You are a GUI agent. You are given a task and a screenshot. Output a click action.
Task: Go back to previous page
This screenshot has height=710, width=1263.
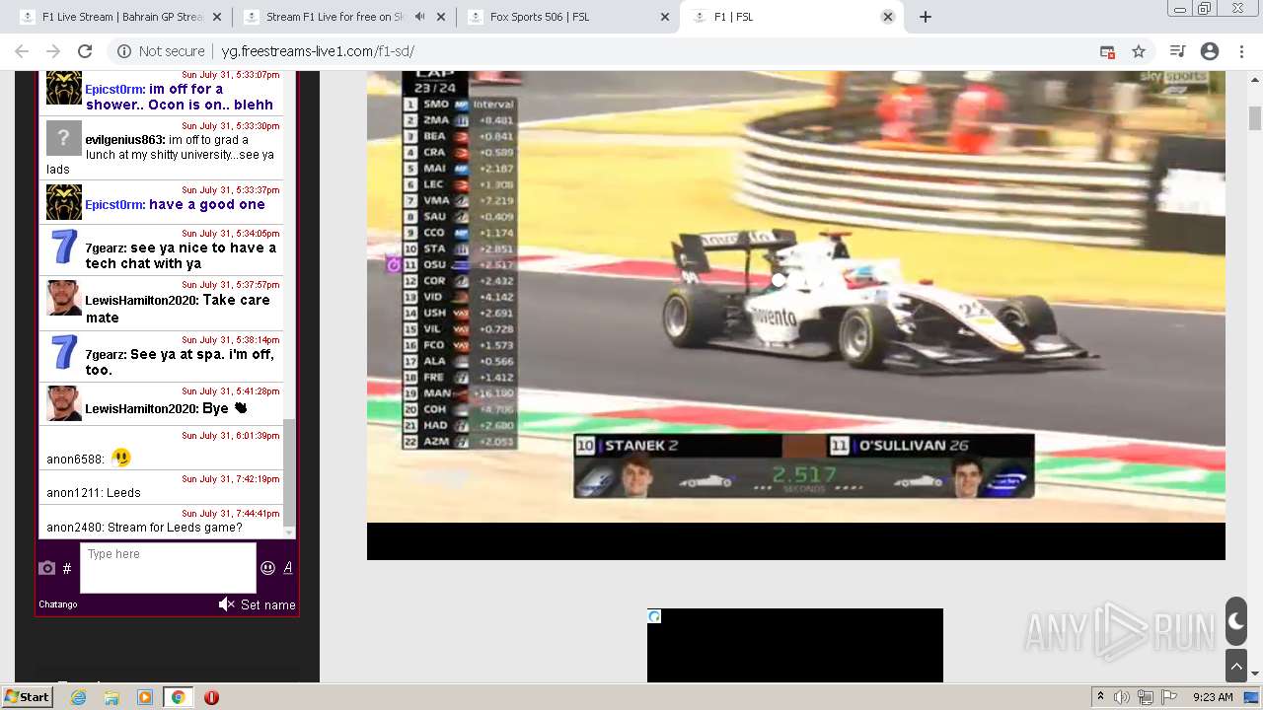tap(22, 51)
